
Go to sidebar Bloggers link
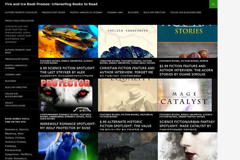click(x=10, y=81)
